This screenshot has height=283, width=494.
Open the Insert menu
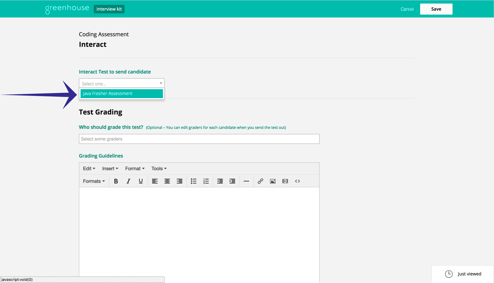coord(110,169)
